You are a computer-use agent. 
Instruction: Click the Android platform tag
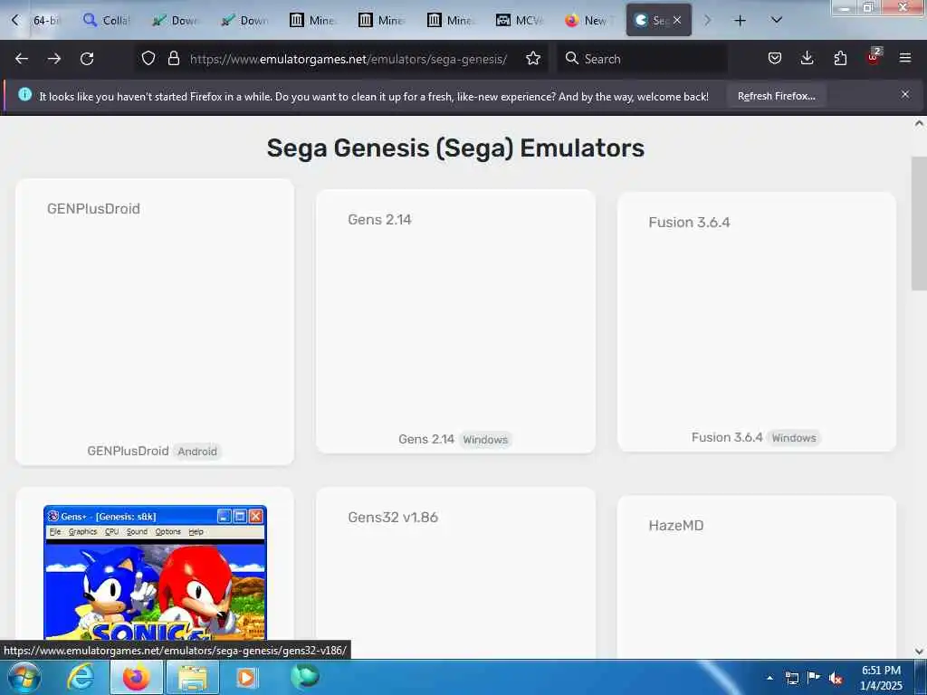coord(197,452)
